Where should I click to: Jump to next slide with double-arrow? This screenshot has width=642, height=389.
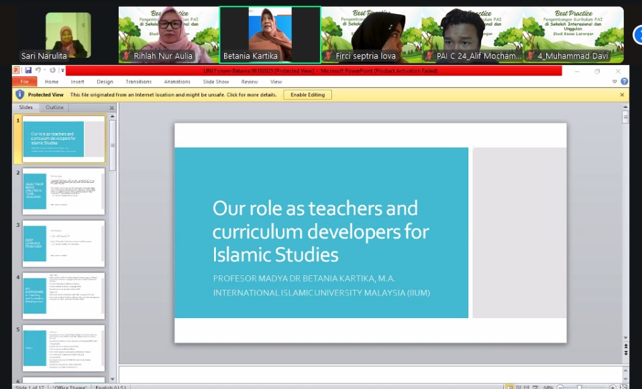point(625,353)
